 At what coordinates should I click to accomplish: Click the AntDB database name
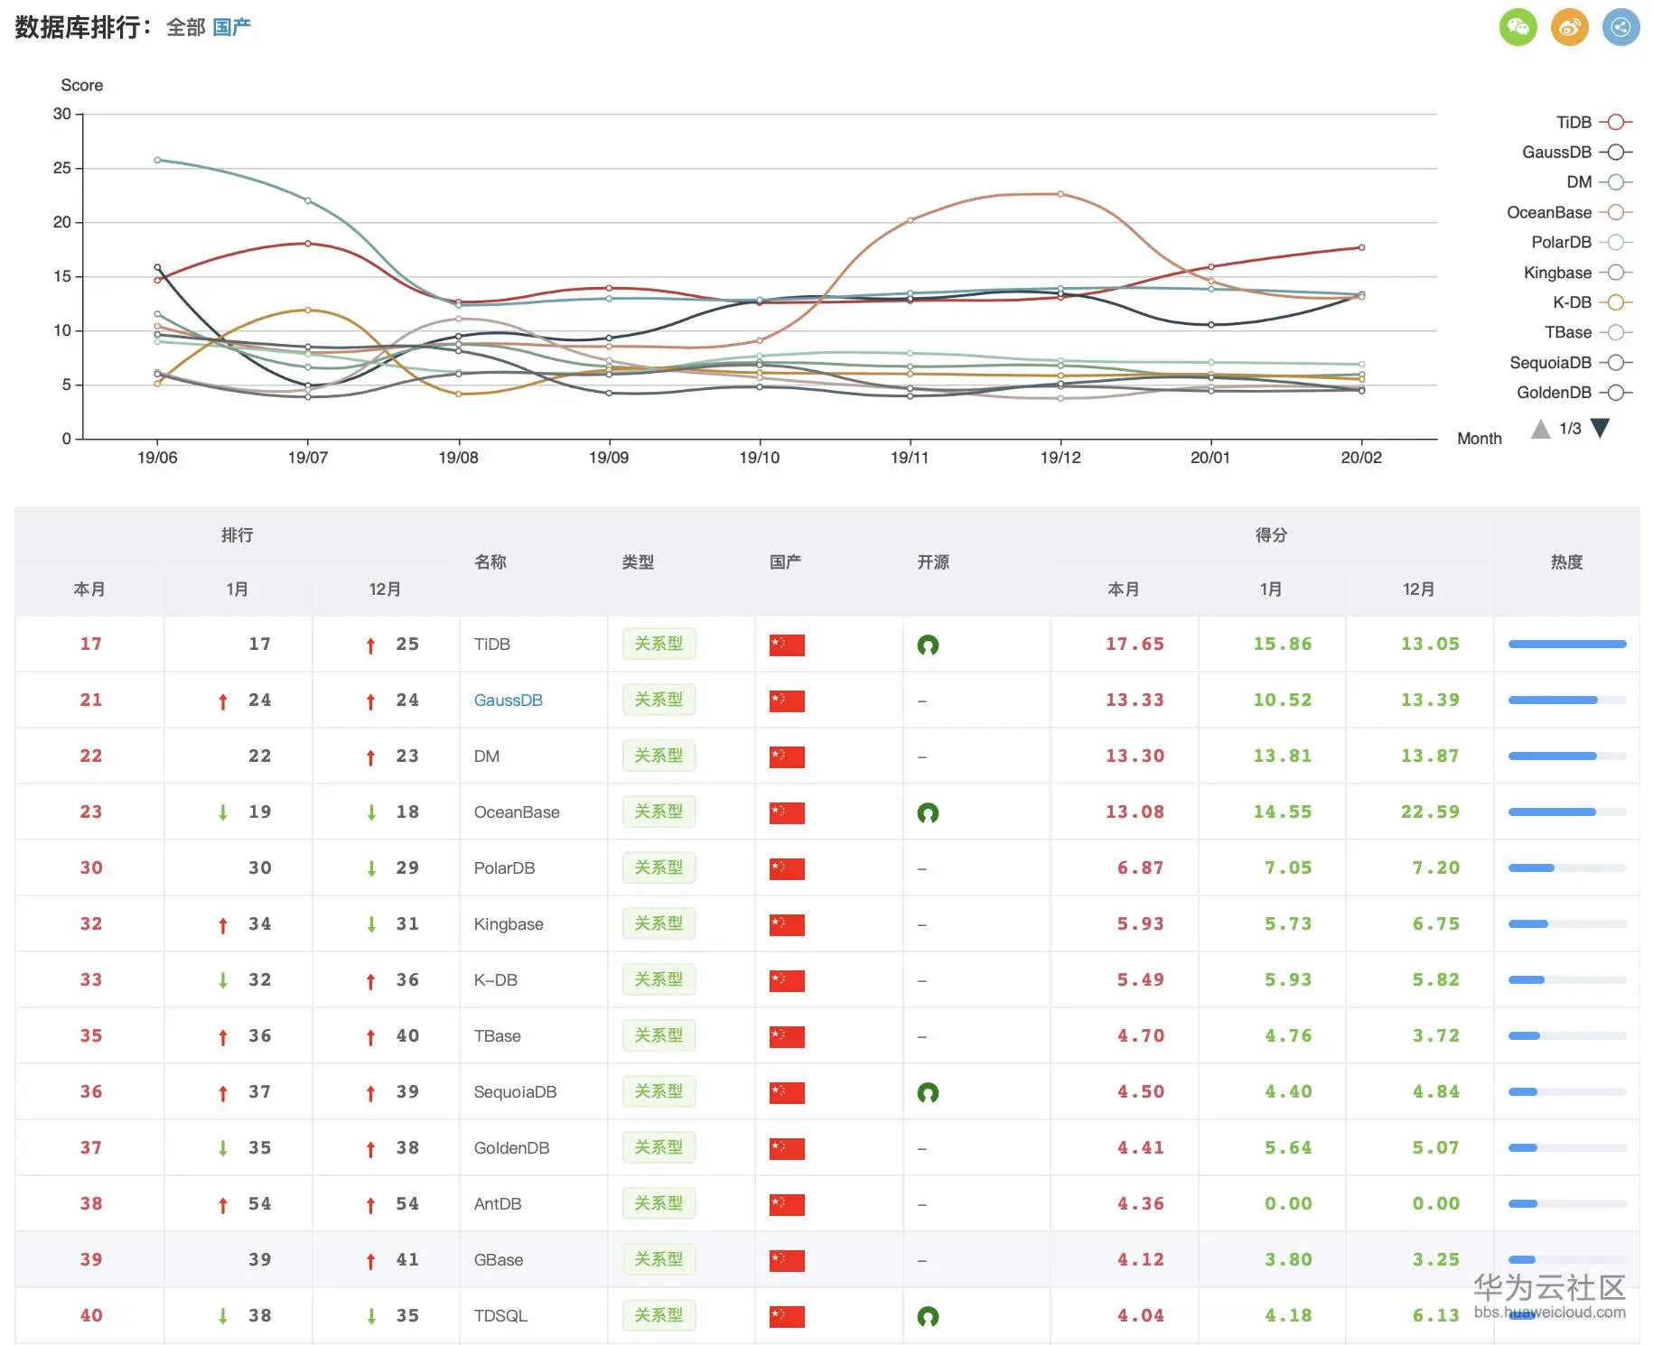pyautogui.click(x=498, y=1204)
